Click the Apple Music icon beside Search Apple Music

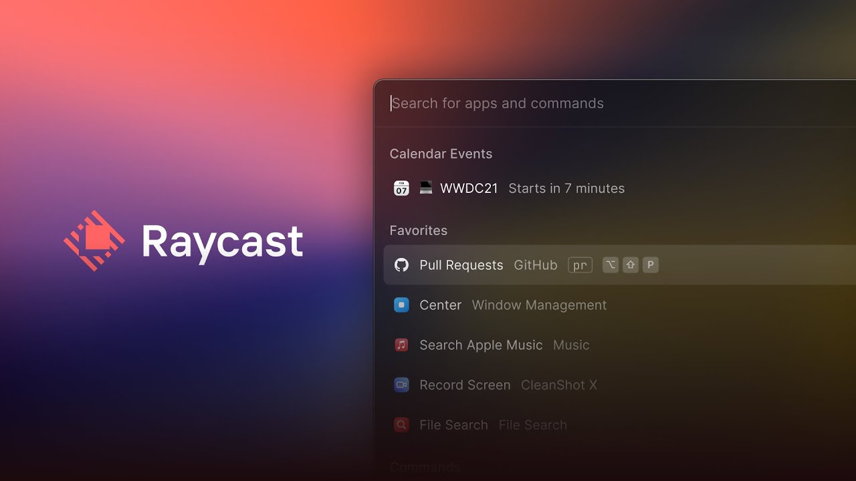(x=401, y=345)
